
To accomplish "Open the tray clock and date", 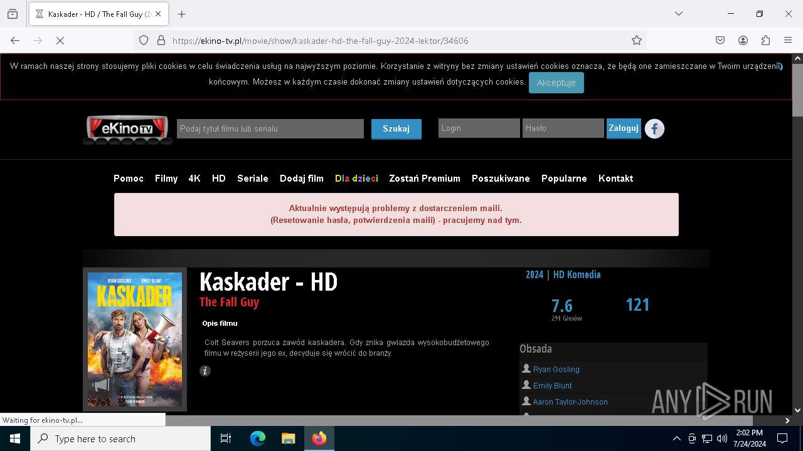I will coord(750,438).
